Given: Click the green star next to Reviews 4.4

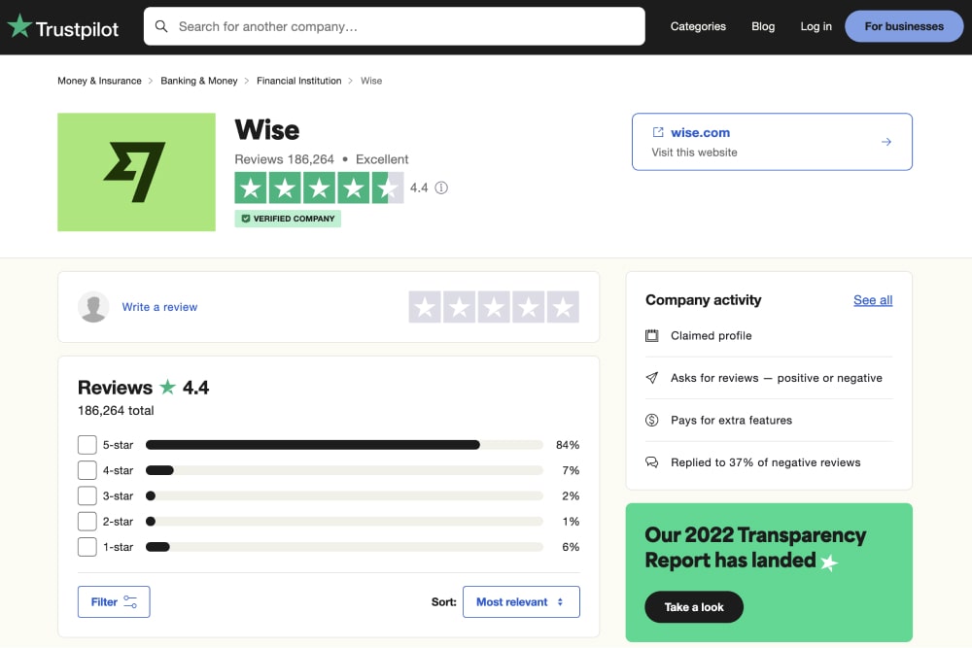Looking at the screenshot, I should point(167,387).
